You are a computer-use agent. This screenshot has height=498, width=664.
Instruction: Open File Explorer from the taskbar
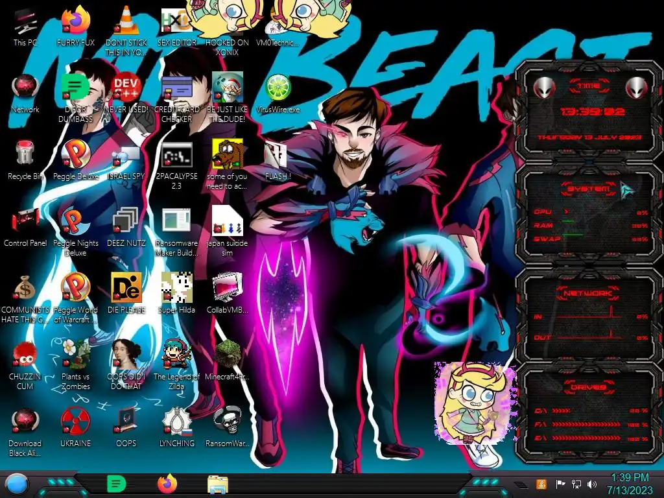pos(218,484)
